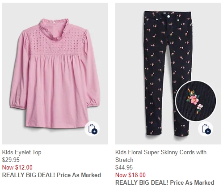Click the $29.95 original price
The image size is (223, 195).
tap(11, 160)
